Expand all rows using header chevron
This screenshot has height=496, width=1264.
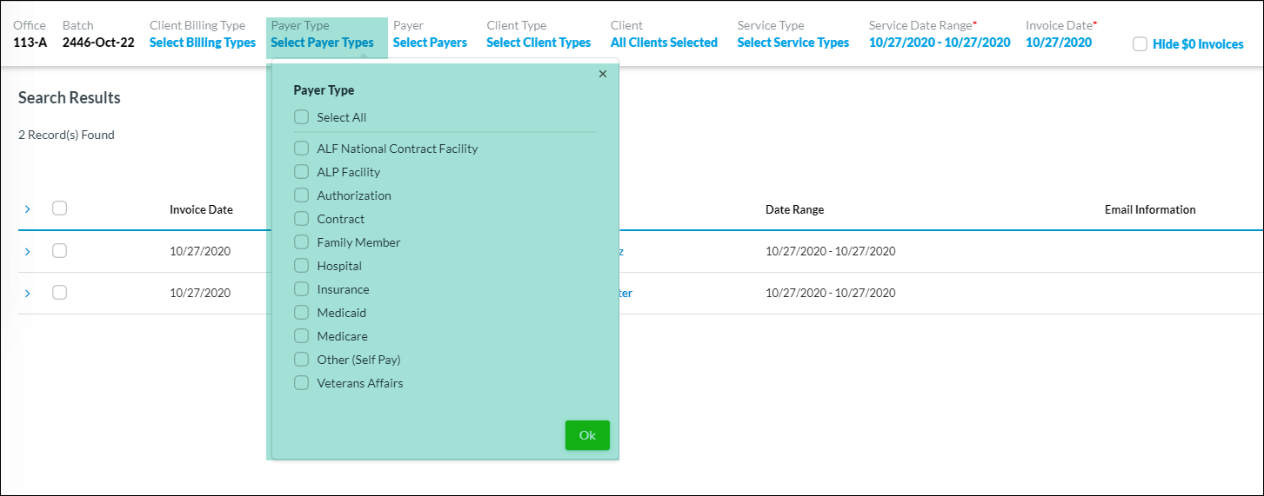pyautogui.click(x=27, y=209)
